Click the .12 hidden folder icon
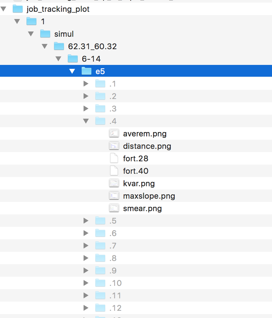 coord(100,308)
